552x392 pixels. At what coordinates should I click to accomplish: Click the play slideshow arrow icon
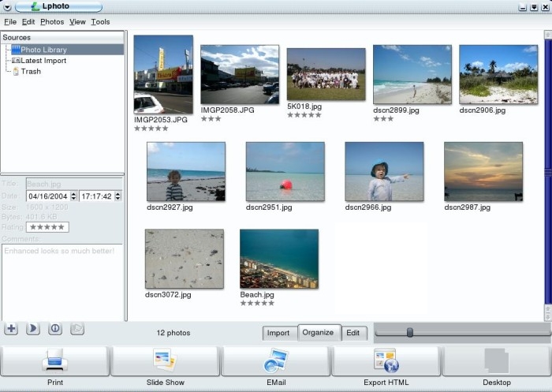33,329
